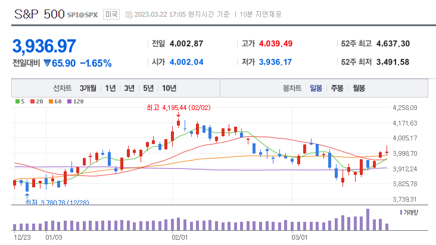Select the 3개월 line chart period
Viewport: 436px width, 245px height.
(88, 88)
